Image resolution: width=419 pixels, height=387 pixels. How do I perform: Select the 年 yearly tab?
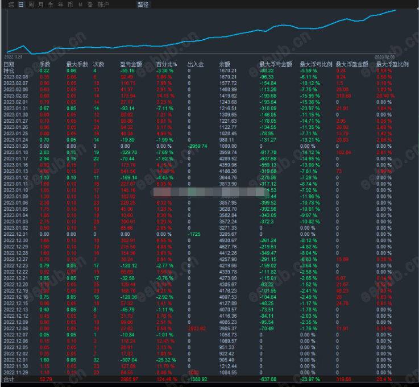pos(60,5)
